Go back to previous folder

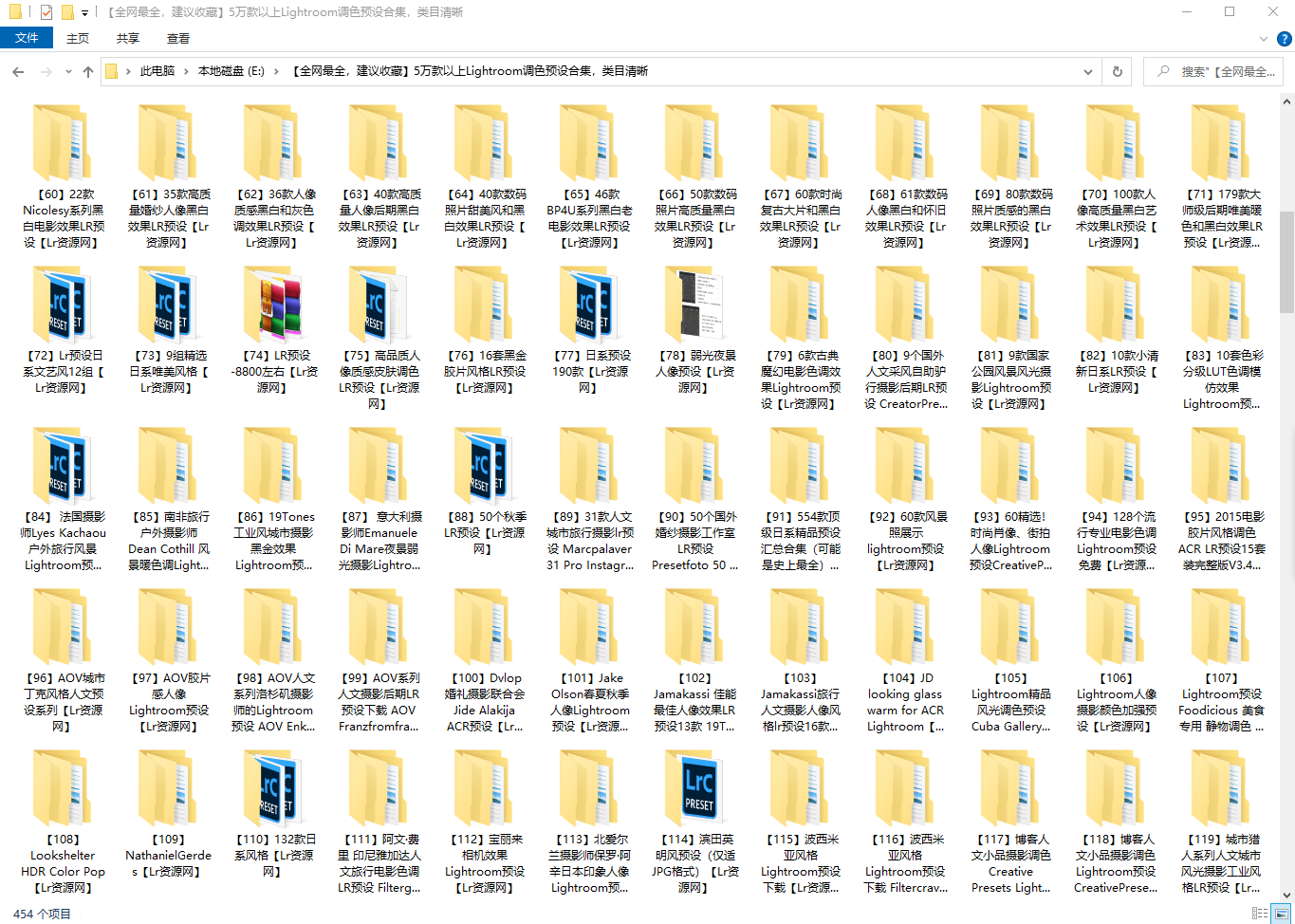(x=18, y=71)
